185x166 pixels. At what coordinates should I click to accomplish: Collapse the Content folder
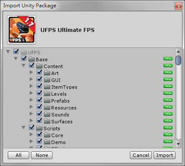(24, 66)
